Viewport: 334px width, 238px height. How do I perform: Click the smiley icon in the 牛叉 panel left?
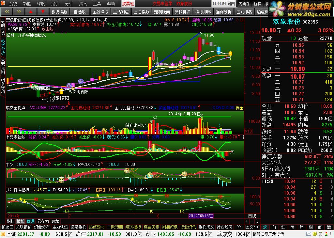coord(61,180)
